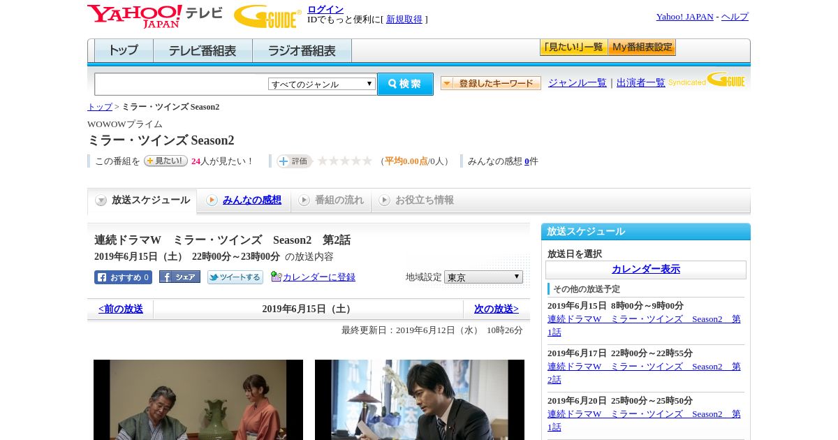
Task: Open the トップ tab
Action: (124, 51)
